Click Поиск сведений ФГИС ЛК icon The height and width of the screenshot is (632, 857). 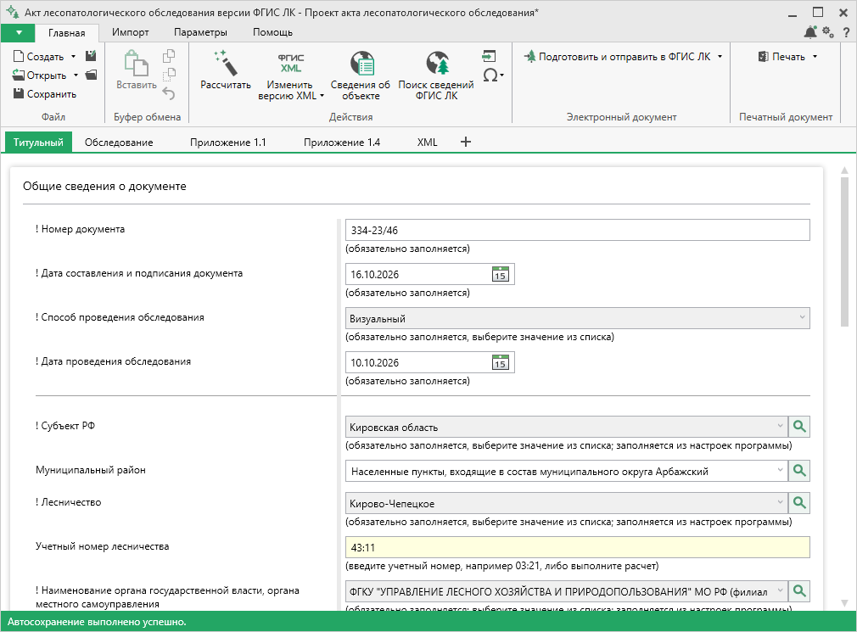pos(437,64)
